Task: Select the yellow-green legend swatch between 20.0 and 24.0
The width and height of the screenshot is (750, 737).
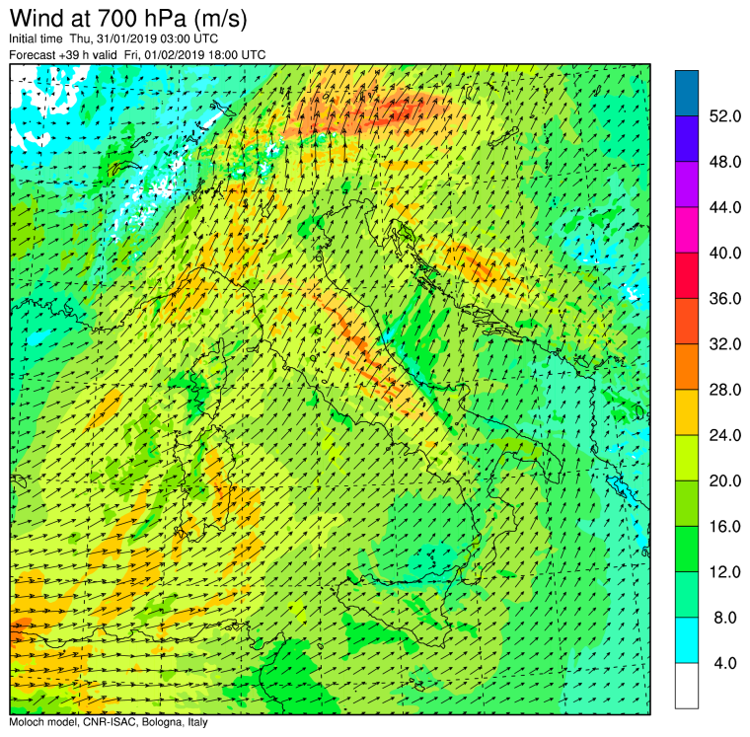Action: (687, 458)
